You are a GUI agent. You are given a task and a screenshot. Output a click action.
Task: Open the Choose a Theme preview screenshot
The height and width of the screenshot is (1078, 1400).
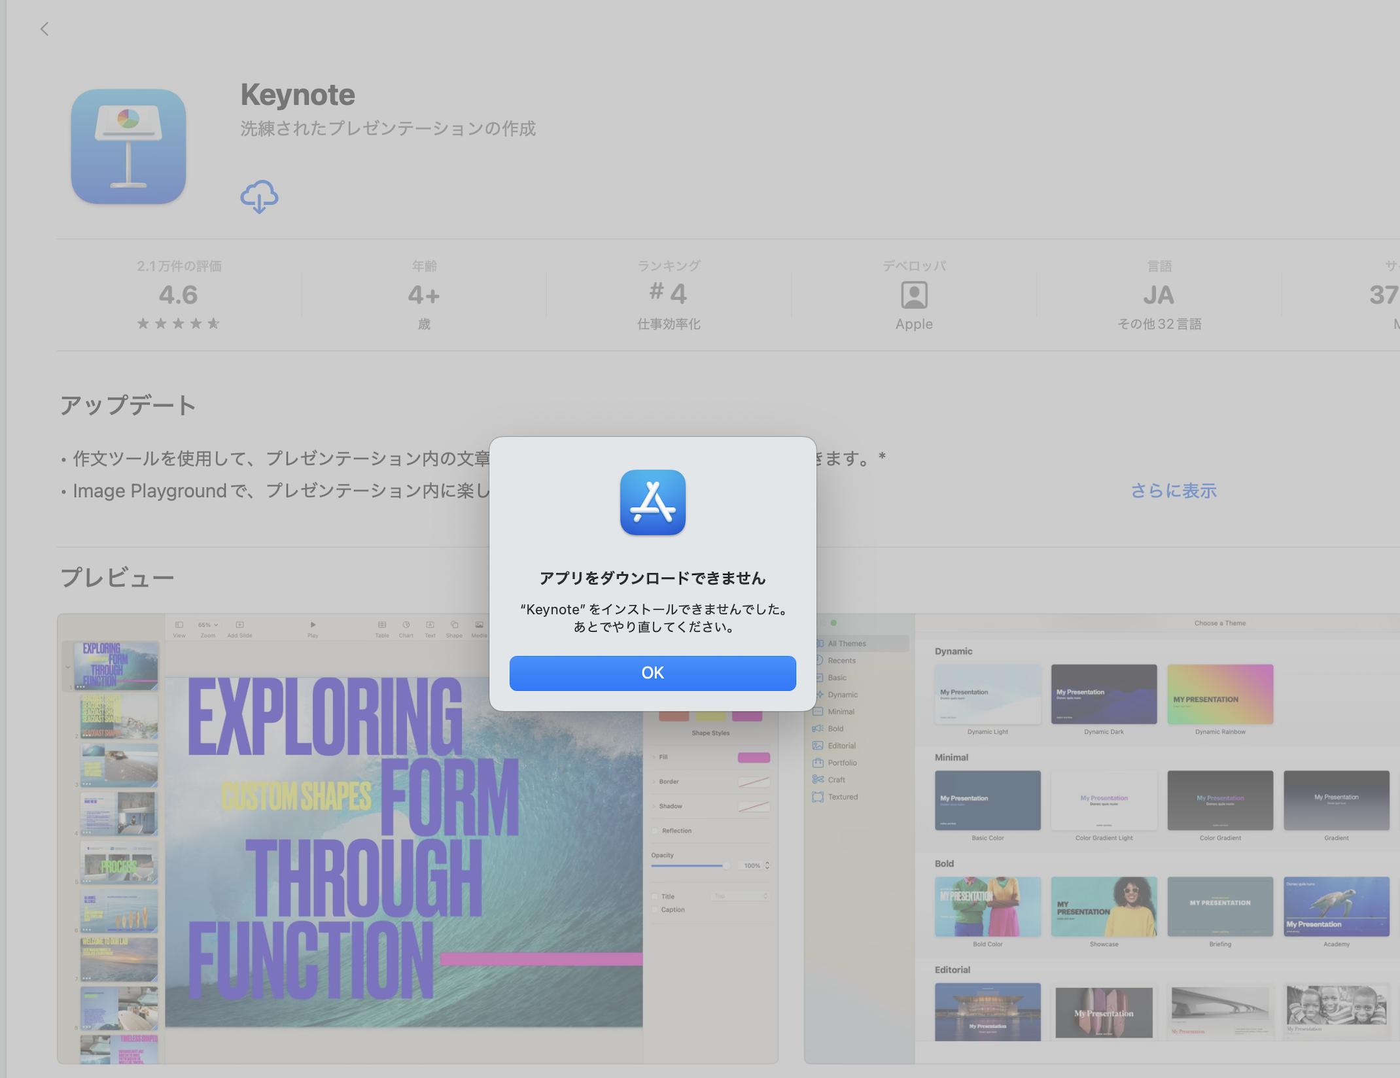[x=1102, y=839]
